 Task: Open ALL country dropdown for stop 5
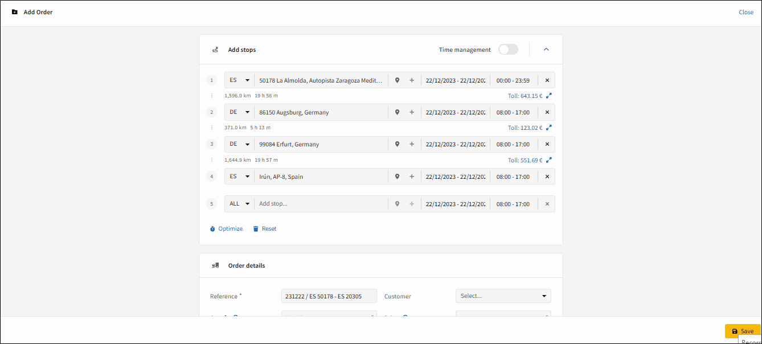[240, 203]
